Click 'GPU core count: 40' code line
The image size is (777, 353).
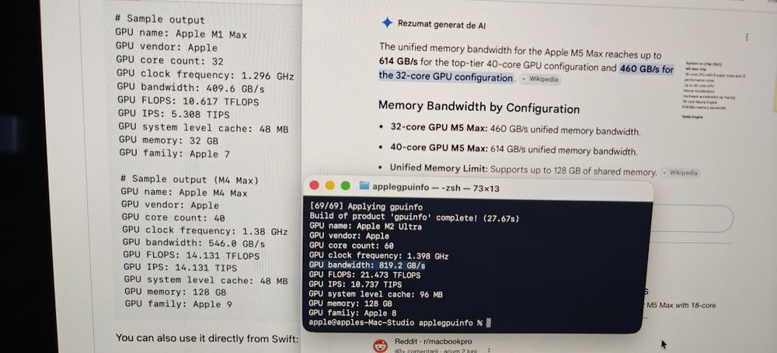173,217
